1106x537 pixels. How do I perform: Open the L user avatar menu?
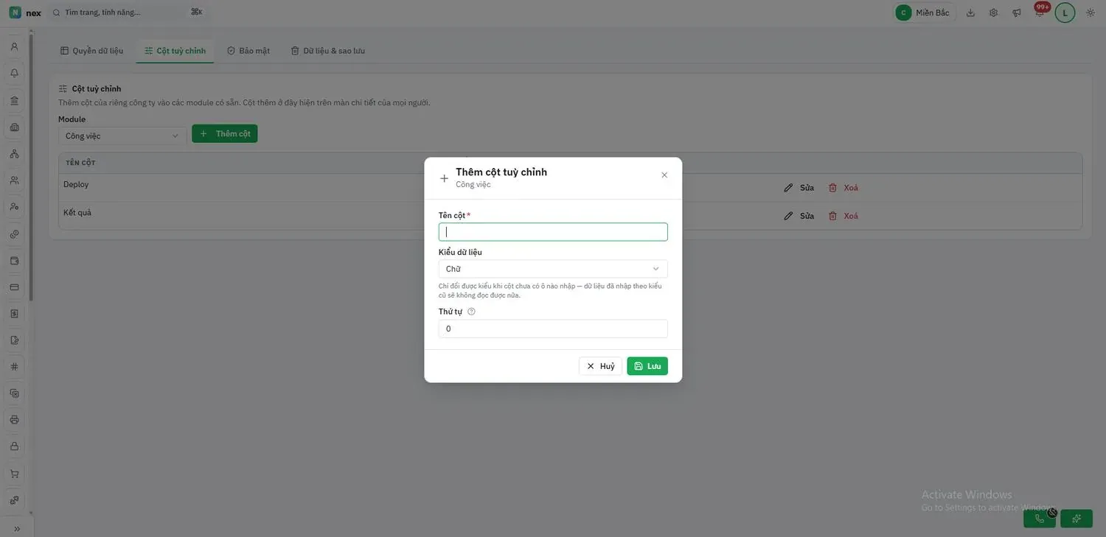1065,13
